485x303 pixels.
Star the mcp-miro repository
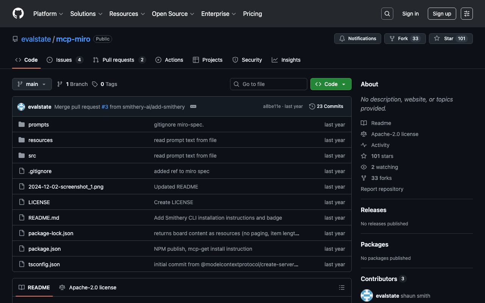[444, 39]
